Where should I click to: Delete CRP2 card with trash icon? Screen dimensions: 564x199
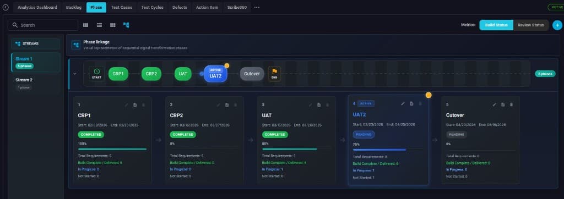236,105
